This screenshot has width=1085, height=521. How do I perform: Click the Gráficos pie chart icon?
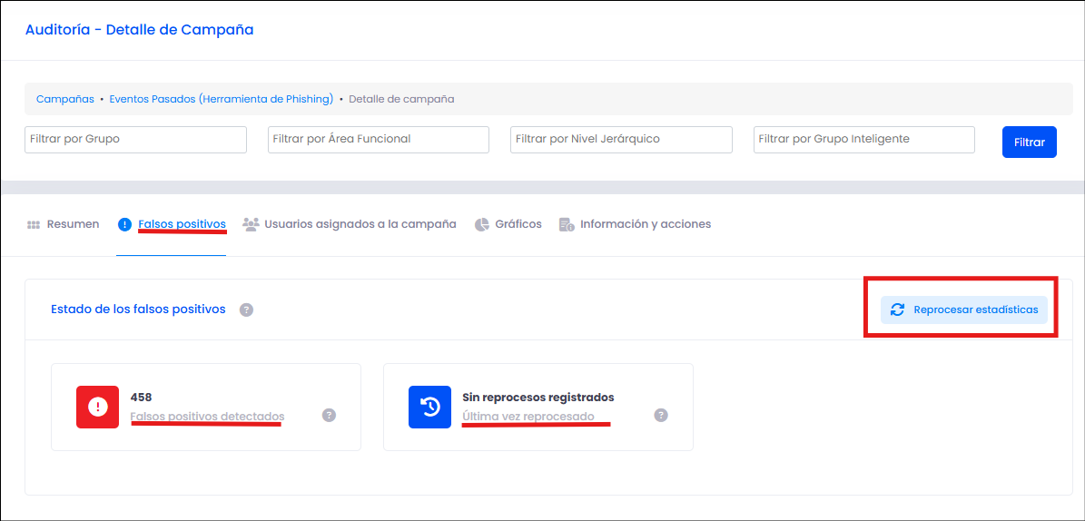482,224
